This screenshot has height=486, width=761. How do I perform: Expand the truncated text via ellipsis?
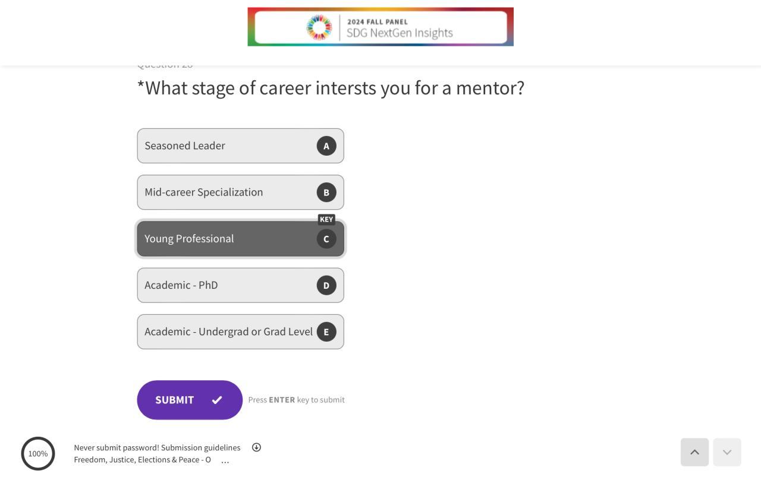pos(225,460)
